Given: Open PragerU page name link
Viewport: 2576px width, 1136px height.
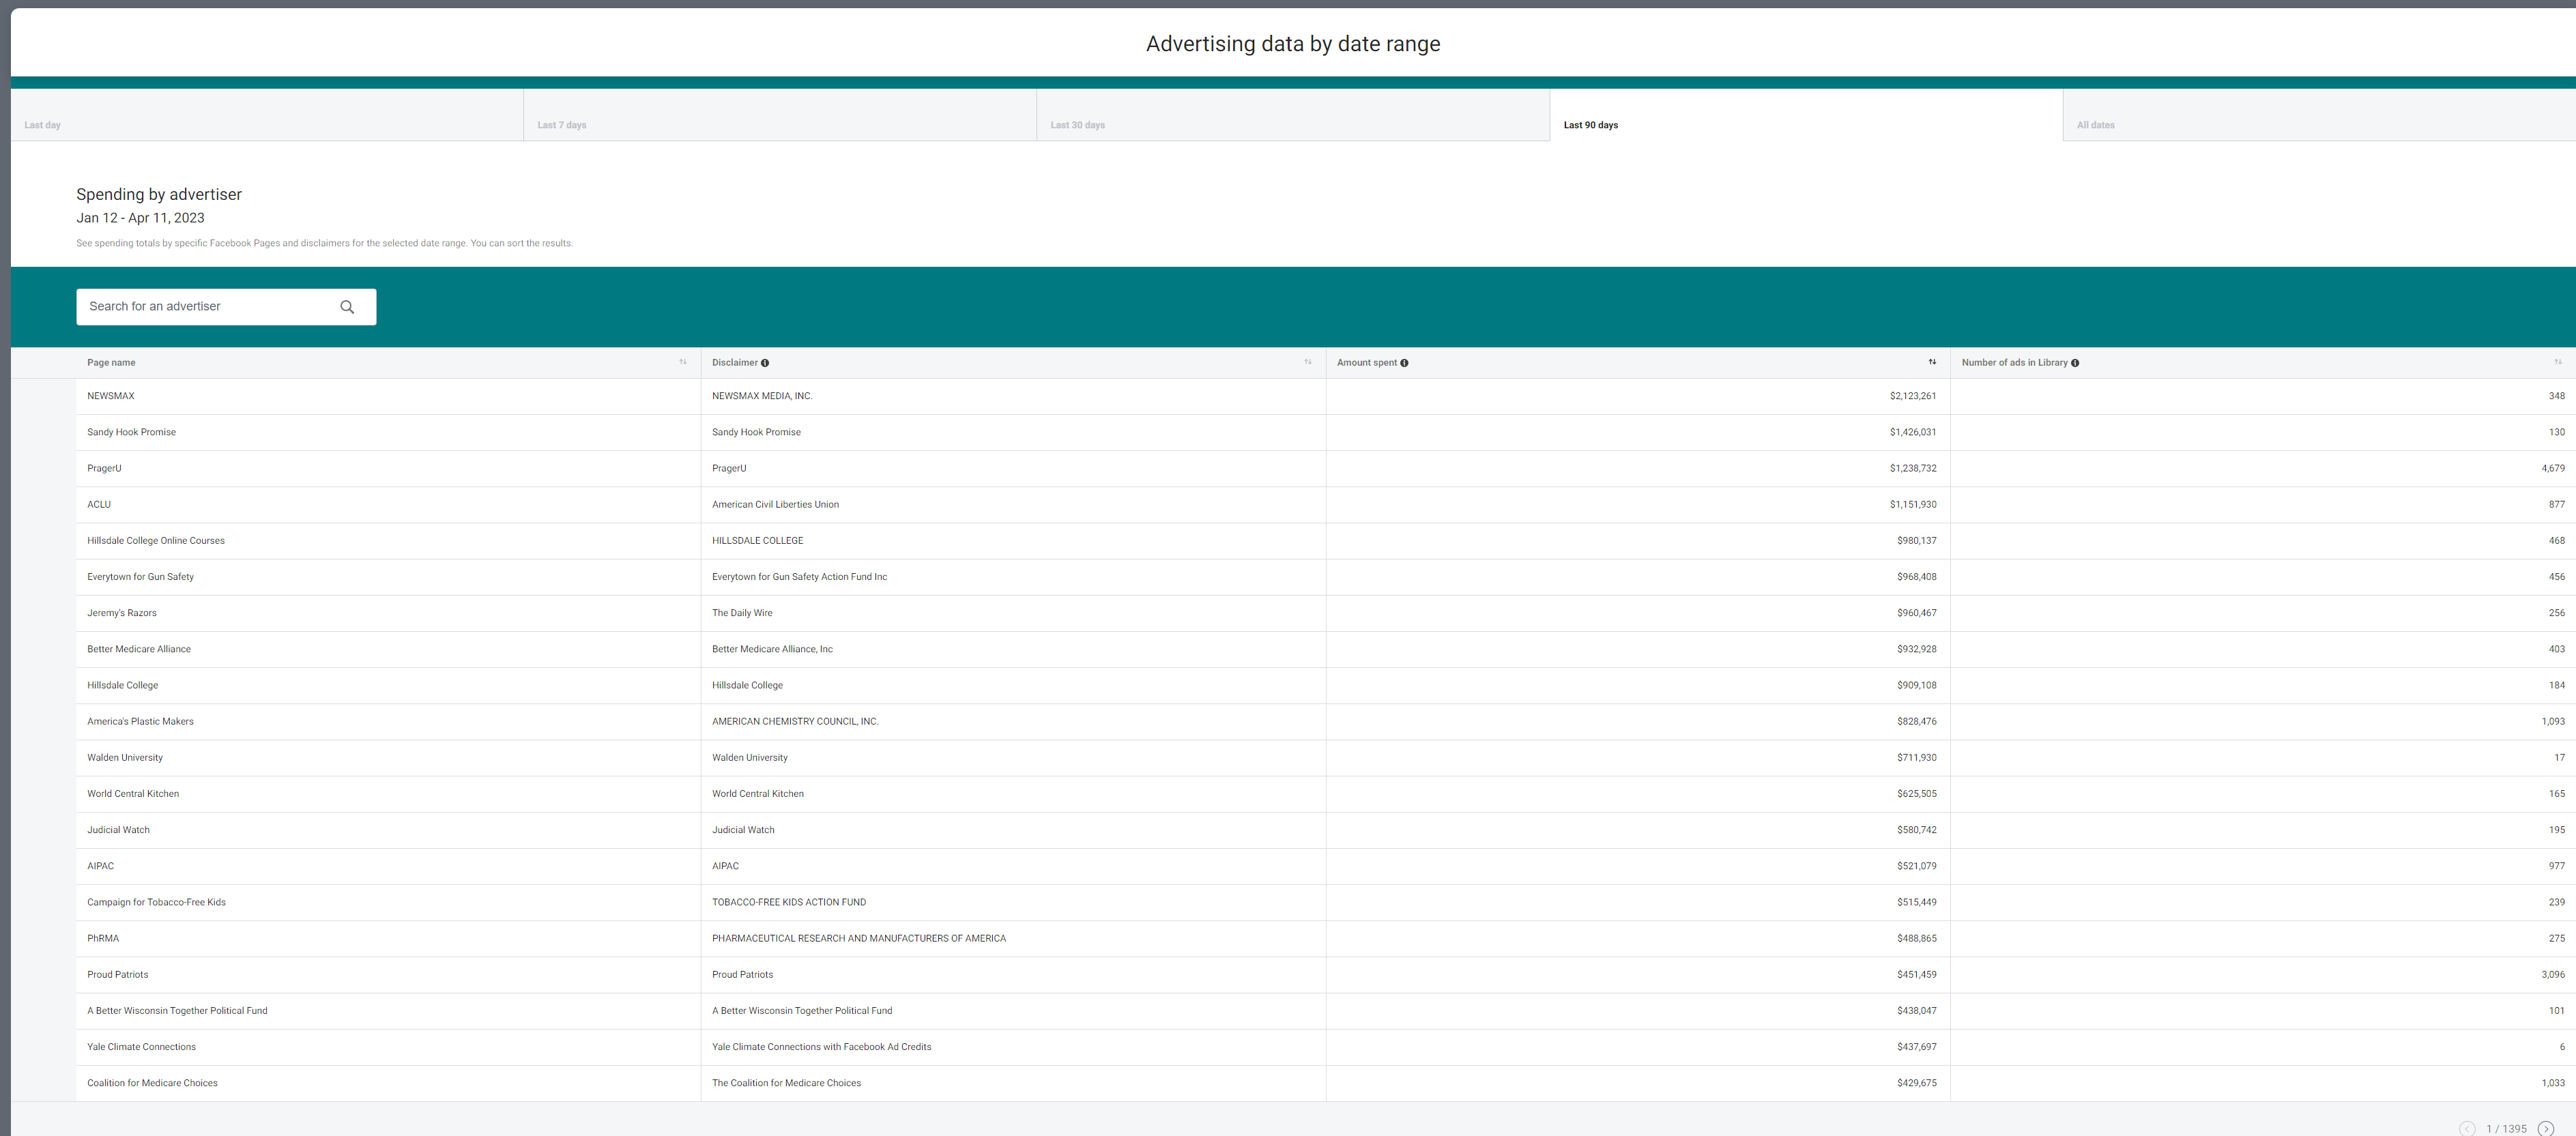Looking at the screenshot, I should (104, 468).
